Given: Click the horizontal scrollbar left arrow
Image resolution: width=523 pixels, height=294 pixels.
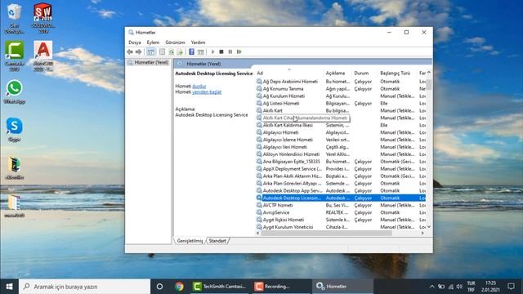Looking at the screenshot, I should pyautogui.click(x=258, y=234).
